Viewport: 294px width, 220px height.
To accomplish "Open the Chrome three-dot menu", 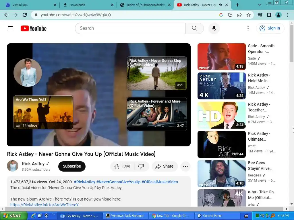I will coord(288,15).
